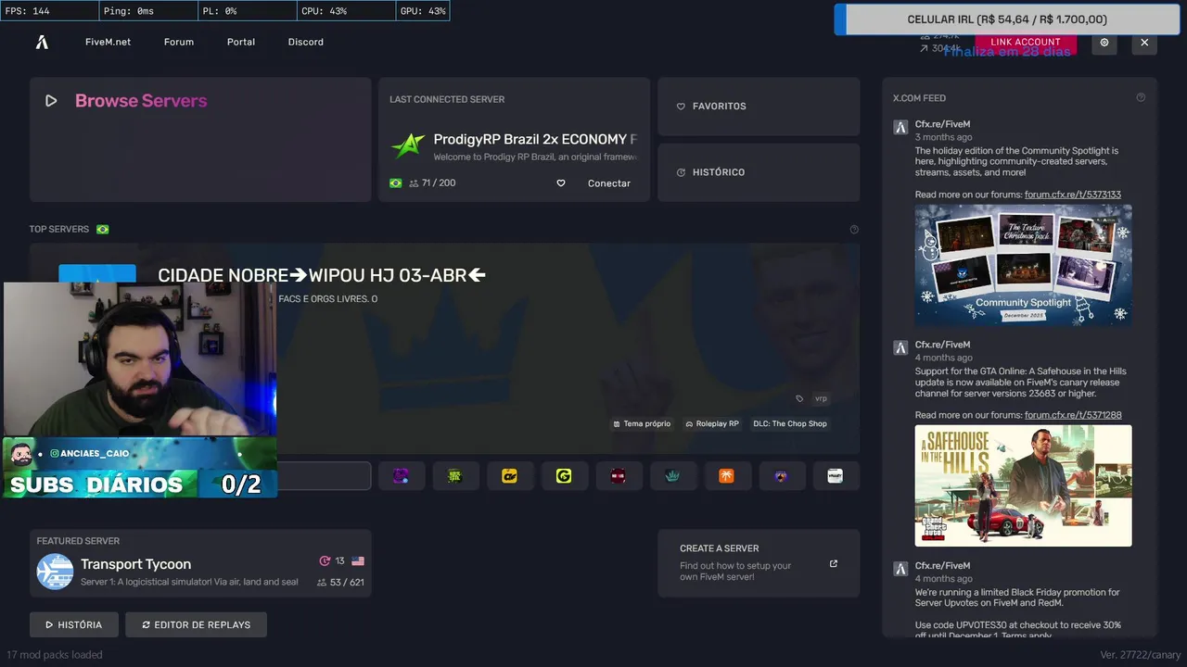Click the LINK ACCOUNT button
The image size is (1187, 667).
[x=1026, y=43]
